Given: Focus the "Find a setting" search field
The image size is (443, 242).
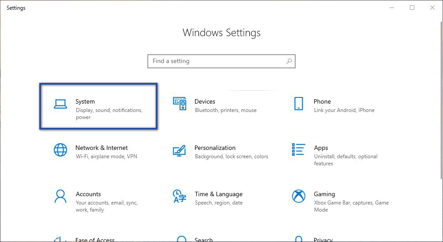Looking at the screenshot, I should pyautogui.click(x=216, y=61).
